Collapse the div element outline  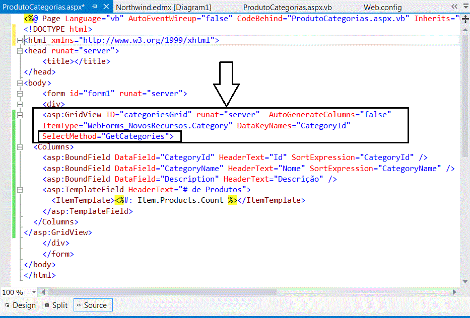(x=20, y=104)
